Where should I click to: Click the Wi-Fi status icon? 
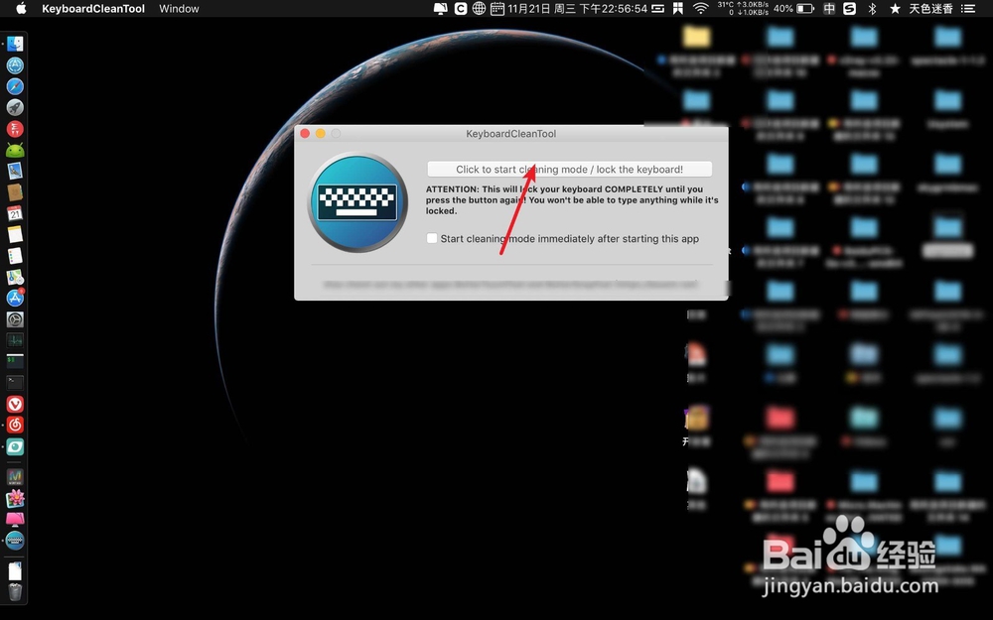click(x=700, y=8)
